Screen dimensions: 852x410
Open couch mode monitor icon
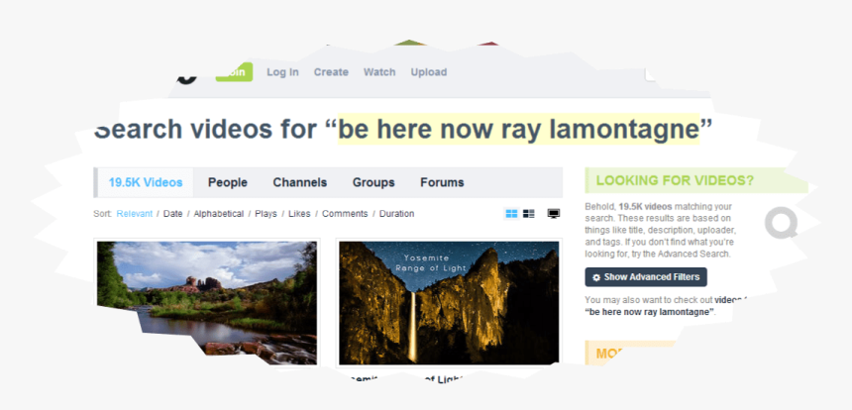pyautogui.click(x=554, y=214)
